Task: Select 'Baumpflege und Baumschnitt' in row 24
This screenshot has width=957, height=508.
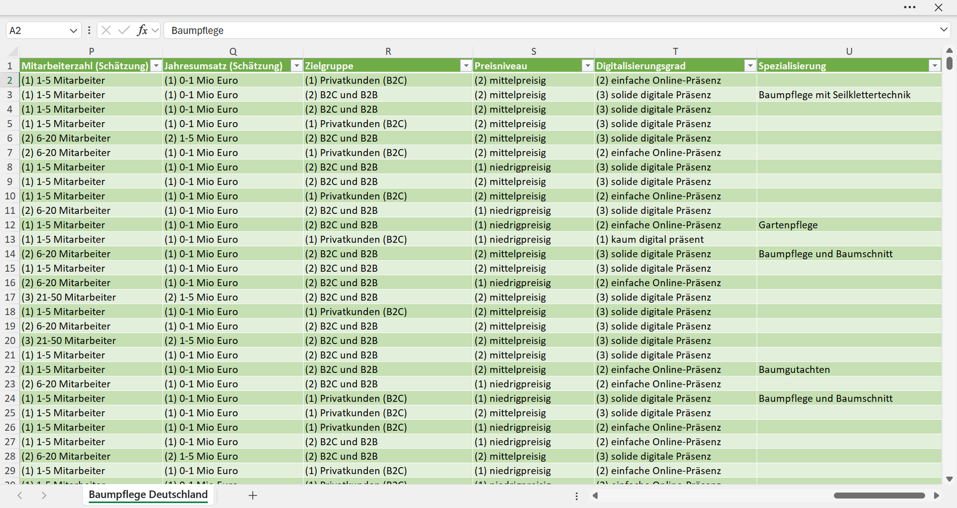Action: [x=849, y=398]
